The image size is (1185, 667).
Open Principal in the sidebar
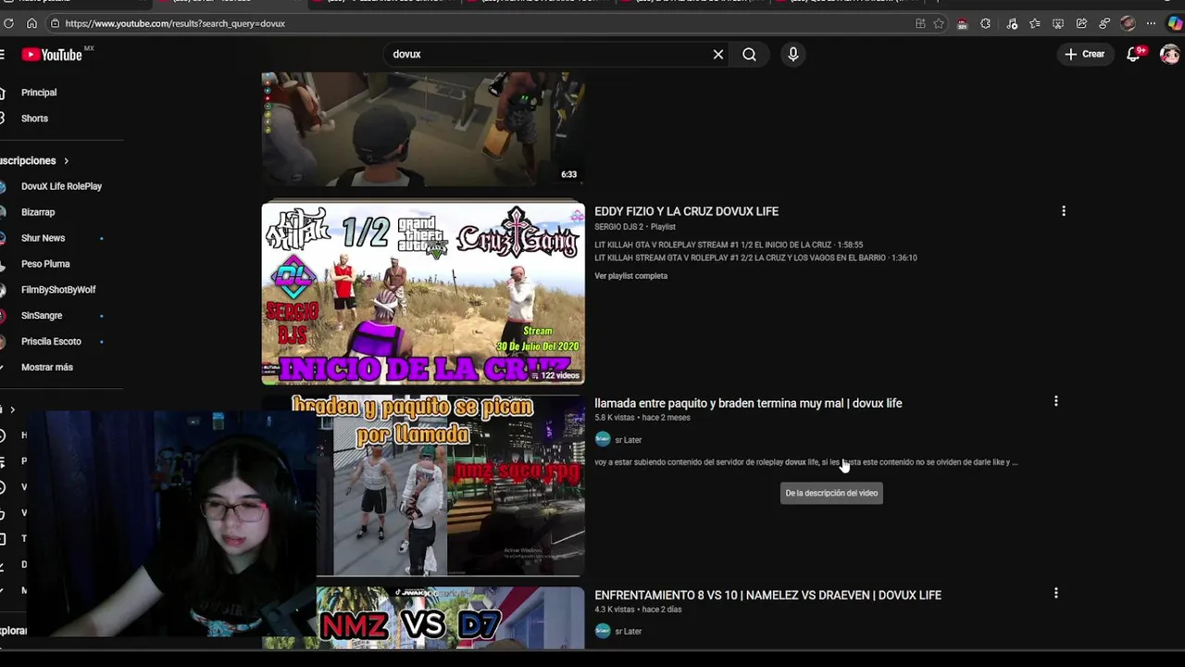click(x=39, y=93)
